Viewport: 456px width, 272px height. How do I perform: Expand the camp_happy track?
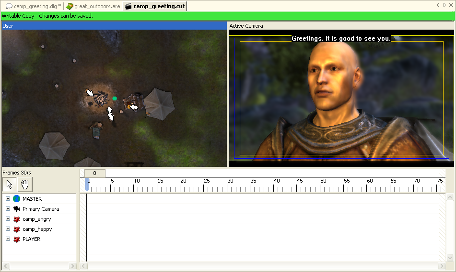[x=8, y=229]
